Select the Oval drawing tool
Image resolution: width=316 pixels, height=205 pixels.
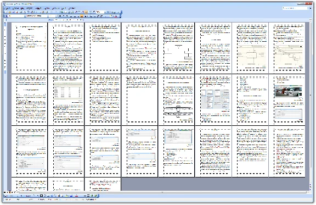coord(45,196)
